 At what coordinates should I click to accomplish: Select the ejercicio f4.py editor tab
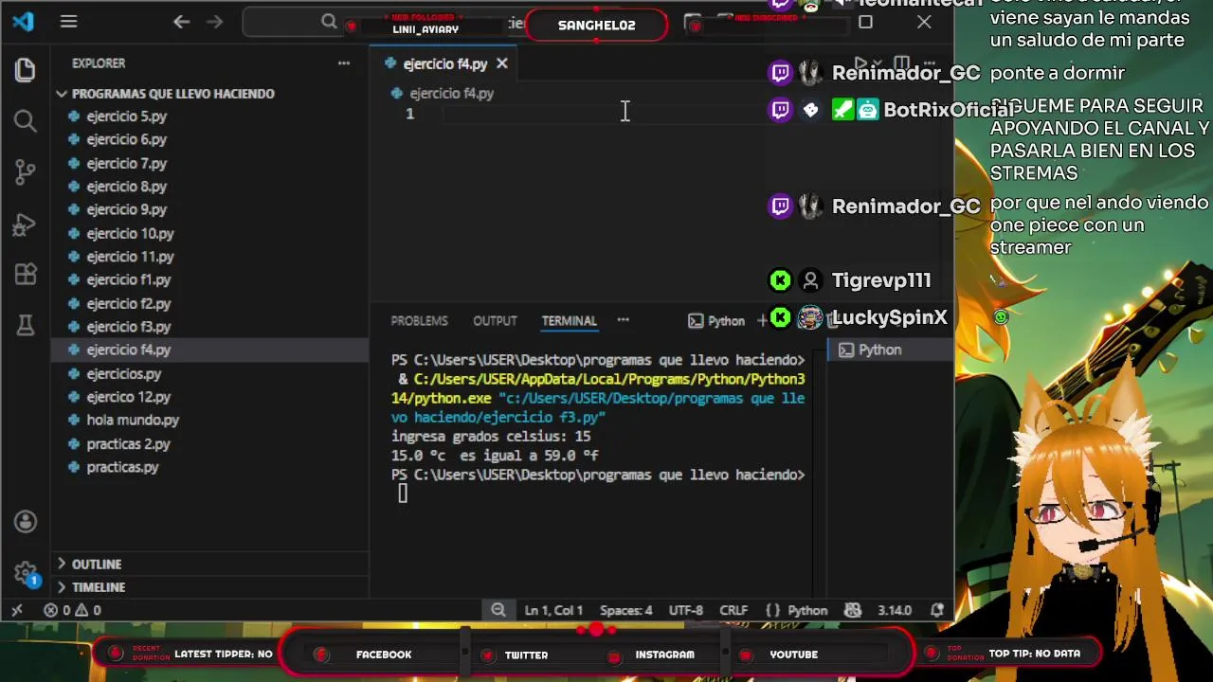(x=444, y=63)
